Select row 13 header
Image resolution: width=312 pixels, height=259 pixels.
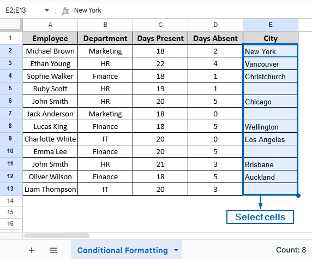[x=11, y=189]
